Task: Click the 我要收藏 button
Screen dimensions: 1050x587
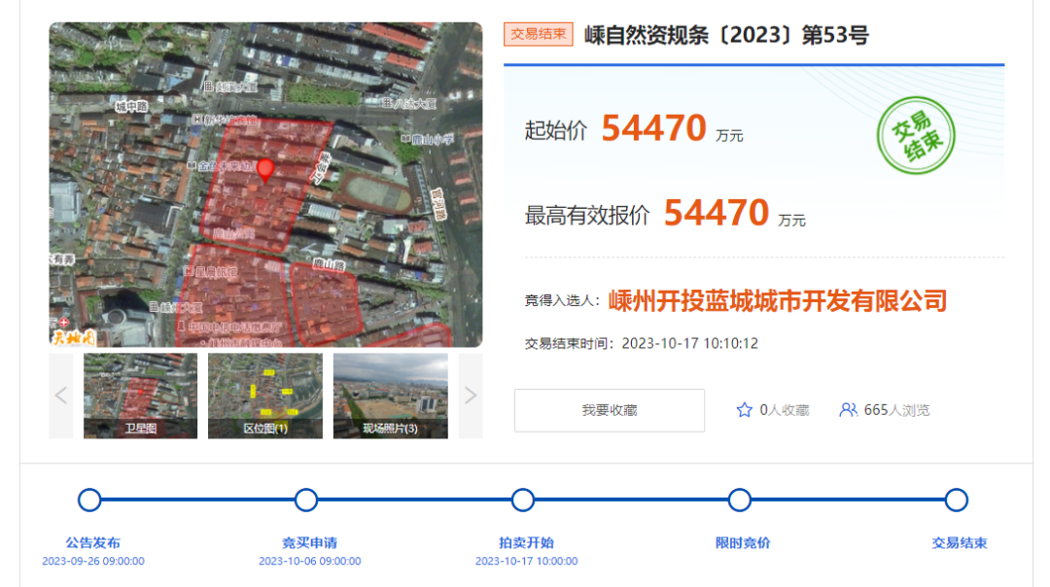Action: tap(610, 410)
